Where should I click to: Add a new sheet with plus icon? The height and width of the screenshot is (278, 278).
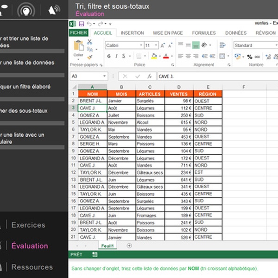129,246
